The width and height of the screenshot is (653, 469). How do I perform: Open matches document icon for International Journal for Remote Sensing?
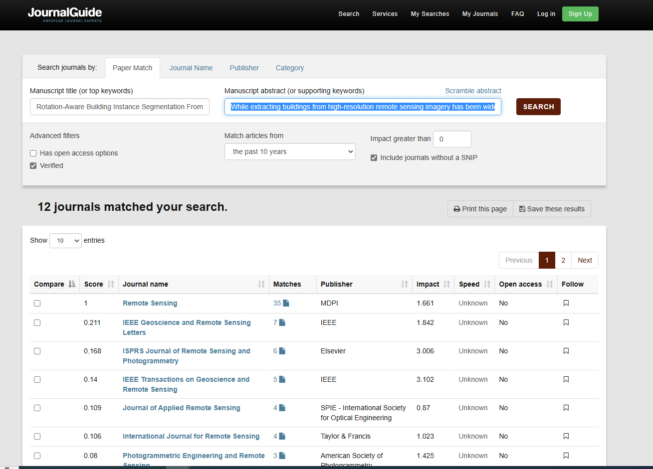(x=282, y=436)
